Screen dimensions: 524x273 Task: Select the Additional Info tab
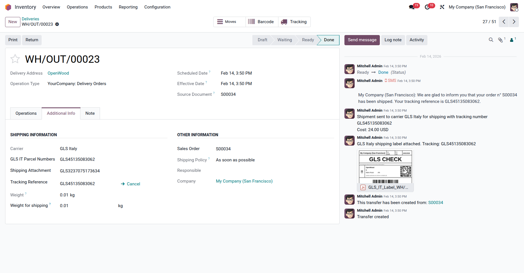click(61, 113)
